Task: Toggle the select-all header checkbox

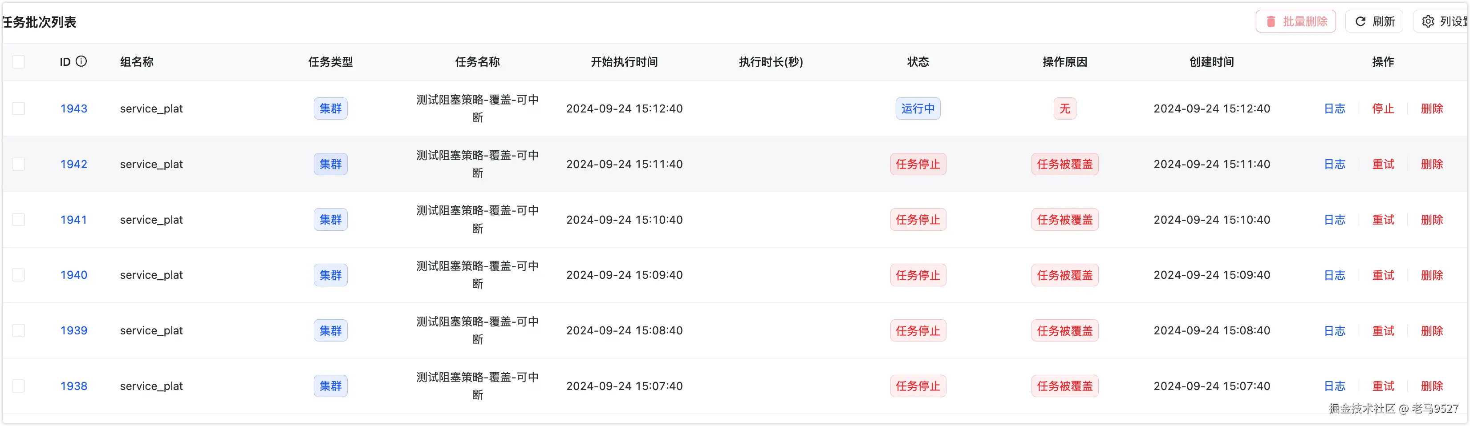Action: tap(19, 62)
